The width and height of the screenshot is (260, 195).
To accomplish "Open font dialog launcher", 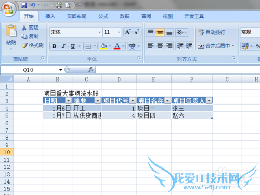I will click(139, 58).
